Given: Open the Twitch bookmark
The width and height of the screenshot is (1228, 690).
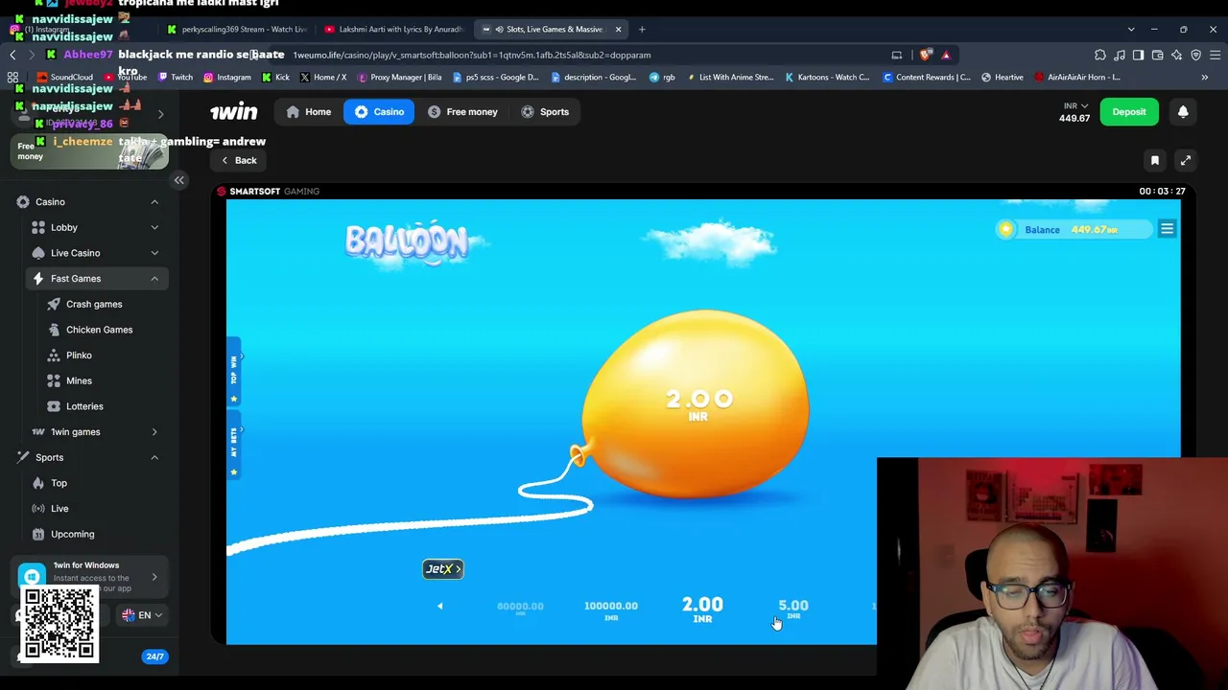Looking at the screenshot, I should tap(176, 78).
